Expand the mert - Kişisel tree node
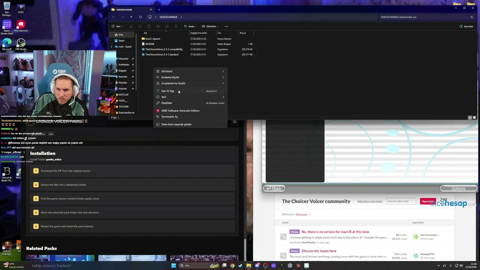The height and width of the screenshot is (270, 480). 111,47
